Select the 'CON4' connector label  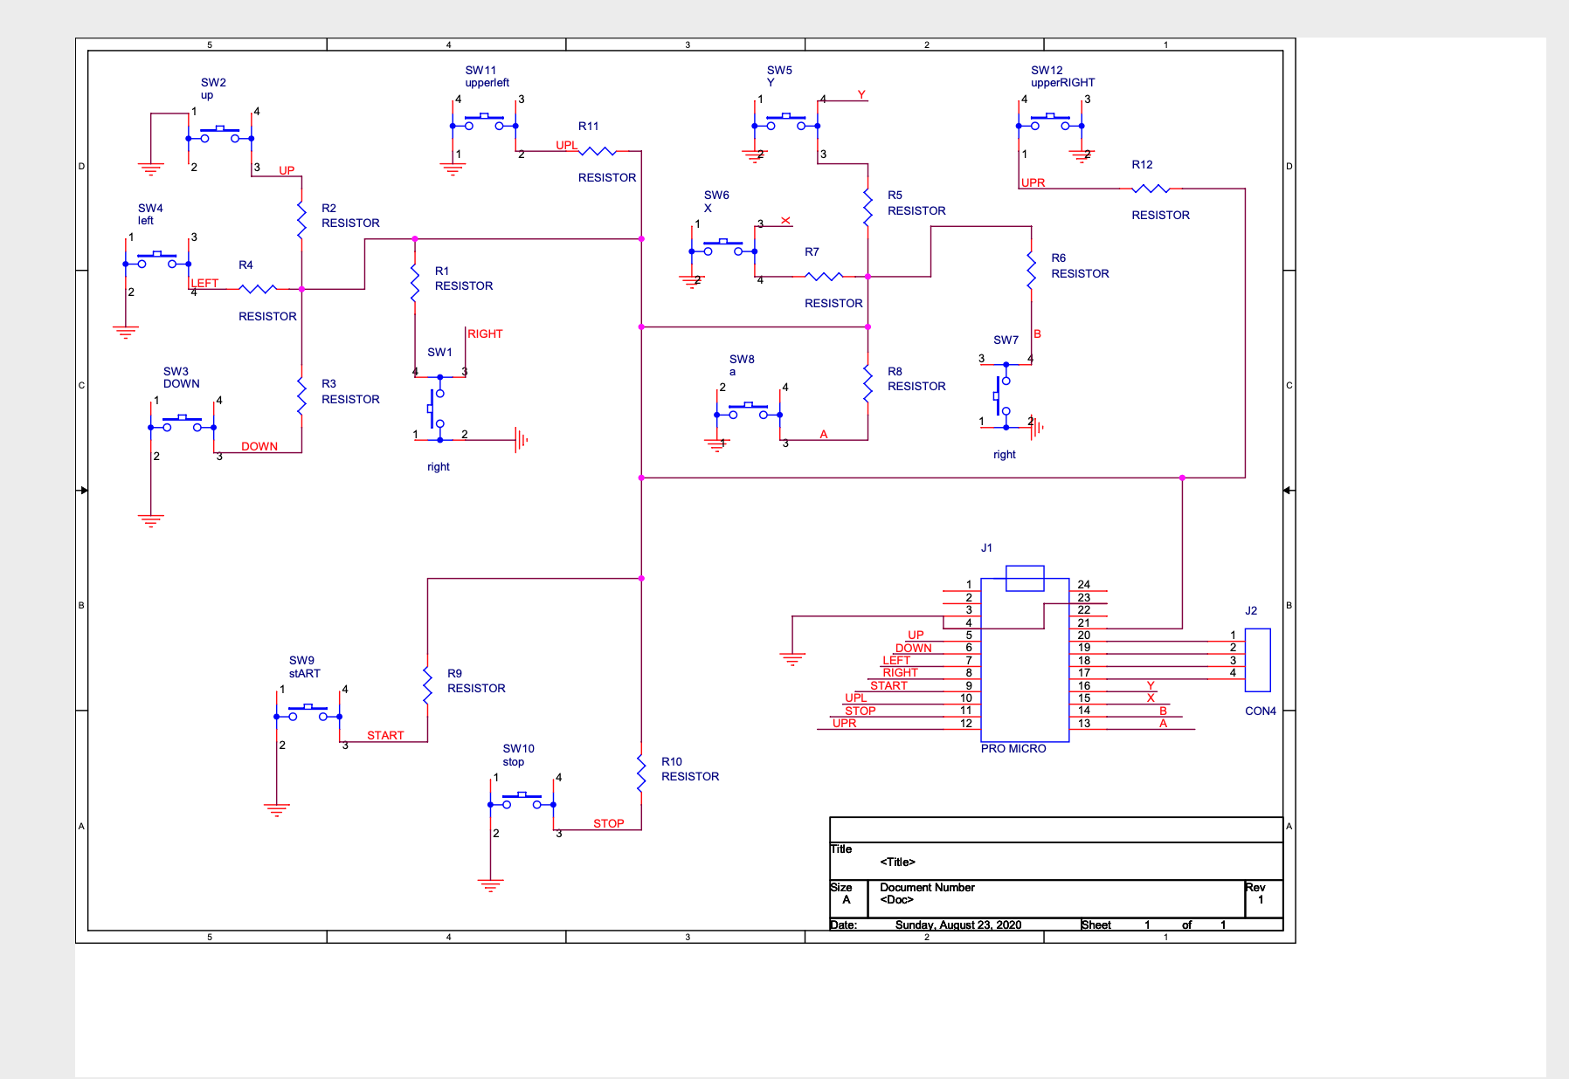point(1260,711)
